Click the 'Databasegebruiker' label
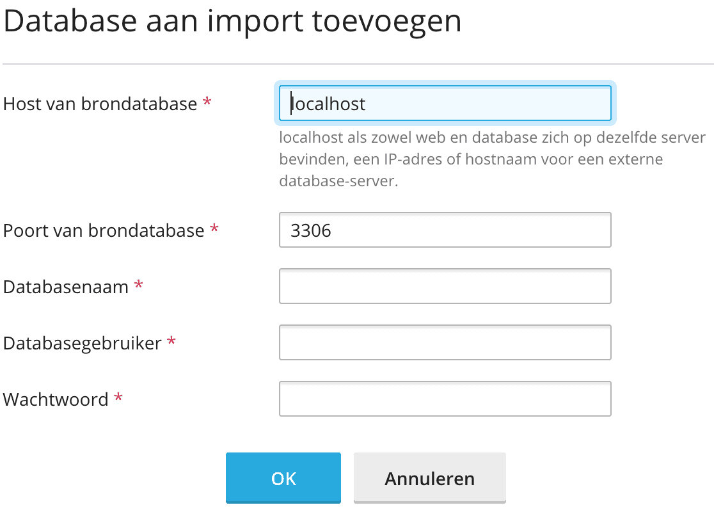Image resolution: width=714 pixels, height=512 pixels. pyautogui.click(x=83, y=343)
